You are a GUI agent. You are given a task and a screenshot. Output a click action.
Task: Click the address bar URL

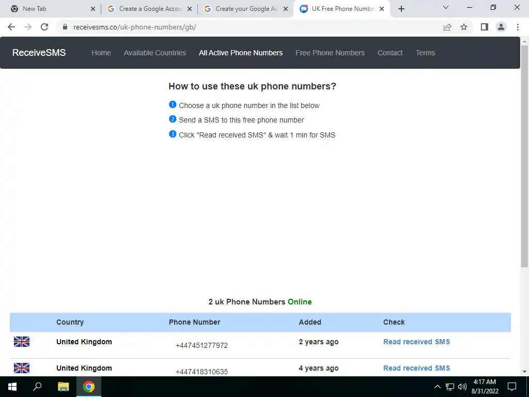[135, 27]
